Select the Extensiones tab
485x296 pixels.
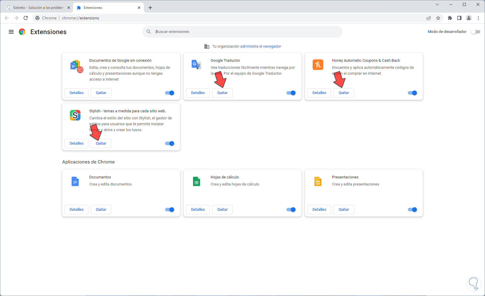click(108, 8)
